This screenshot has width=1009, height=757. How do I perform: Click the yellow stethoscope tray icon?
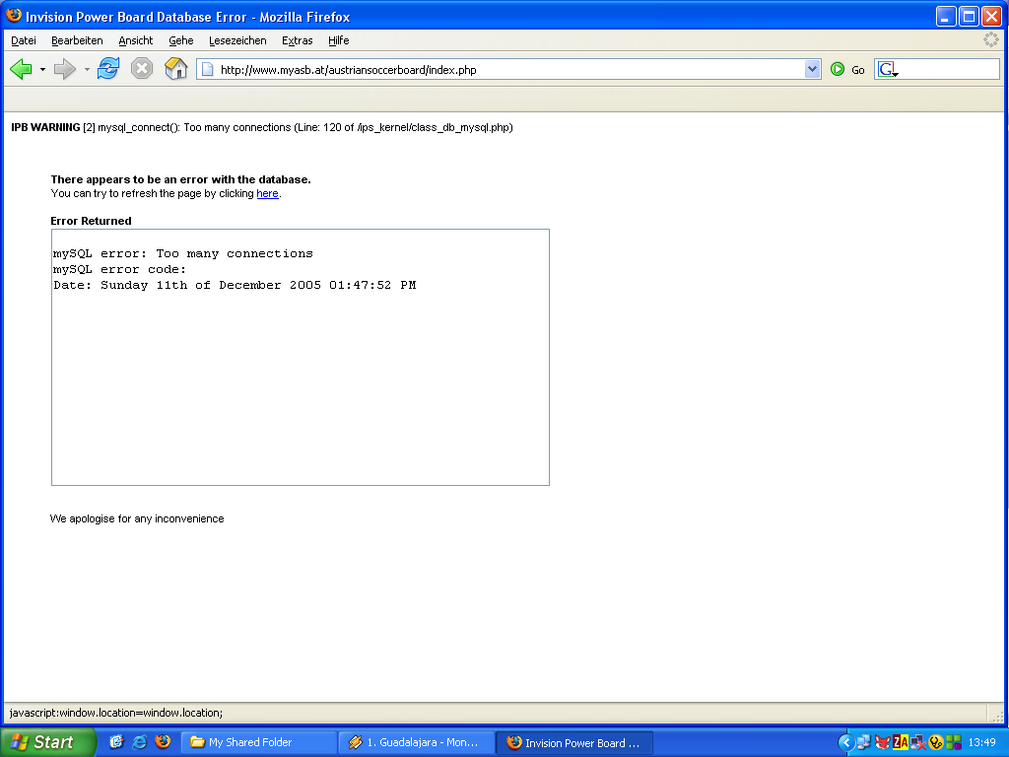point(936,743)
